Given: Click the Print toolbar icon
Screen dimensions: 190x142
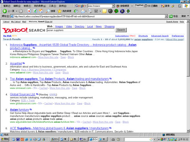Looking at the screenshot, I should click(90, 11).
